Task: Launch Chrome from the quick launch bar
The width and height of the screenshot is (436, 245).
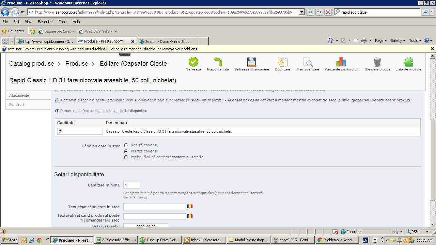Action: pos(39,240)
